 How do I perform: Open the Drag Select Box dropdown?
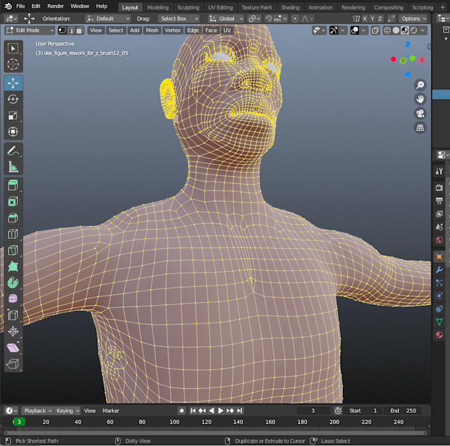coord(178,19)
